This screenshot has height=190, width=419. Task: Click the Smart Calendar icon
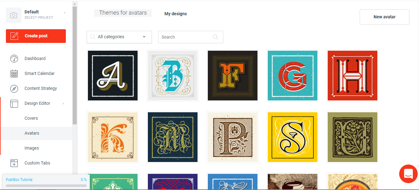pos(14,74)
